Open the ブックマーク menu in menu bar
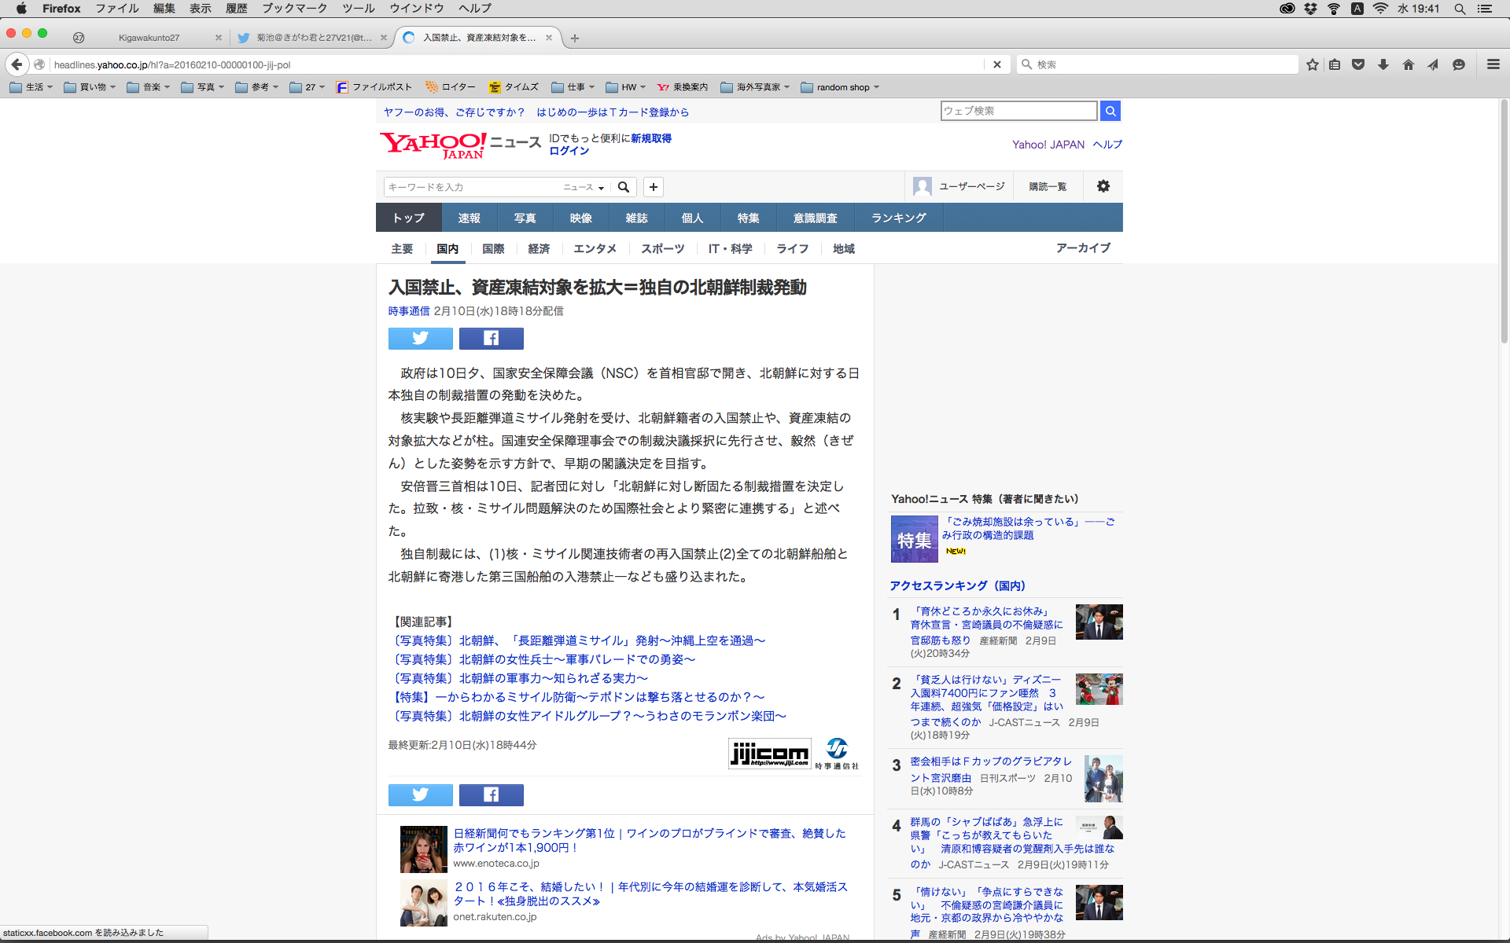The width and height of the screenshot is (1510, 943). pyautogui.click(x=294, y=9)
